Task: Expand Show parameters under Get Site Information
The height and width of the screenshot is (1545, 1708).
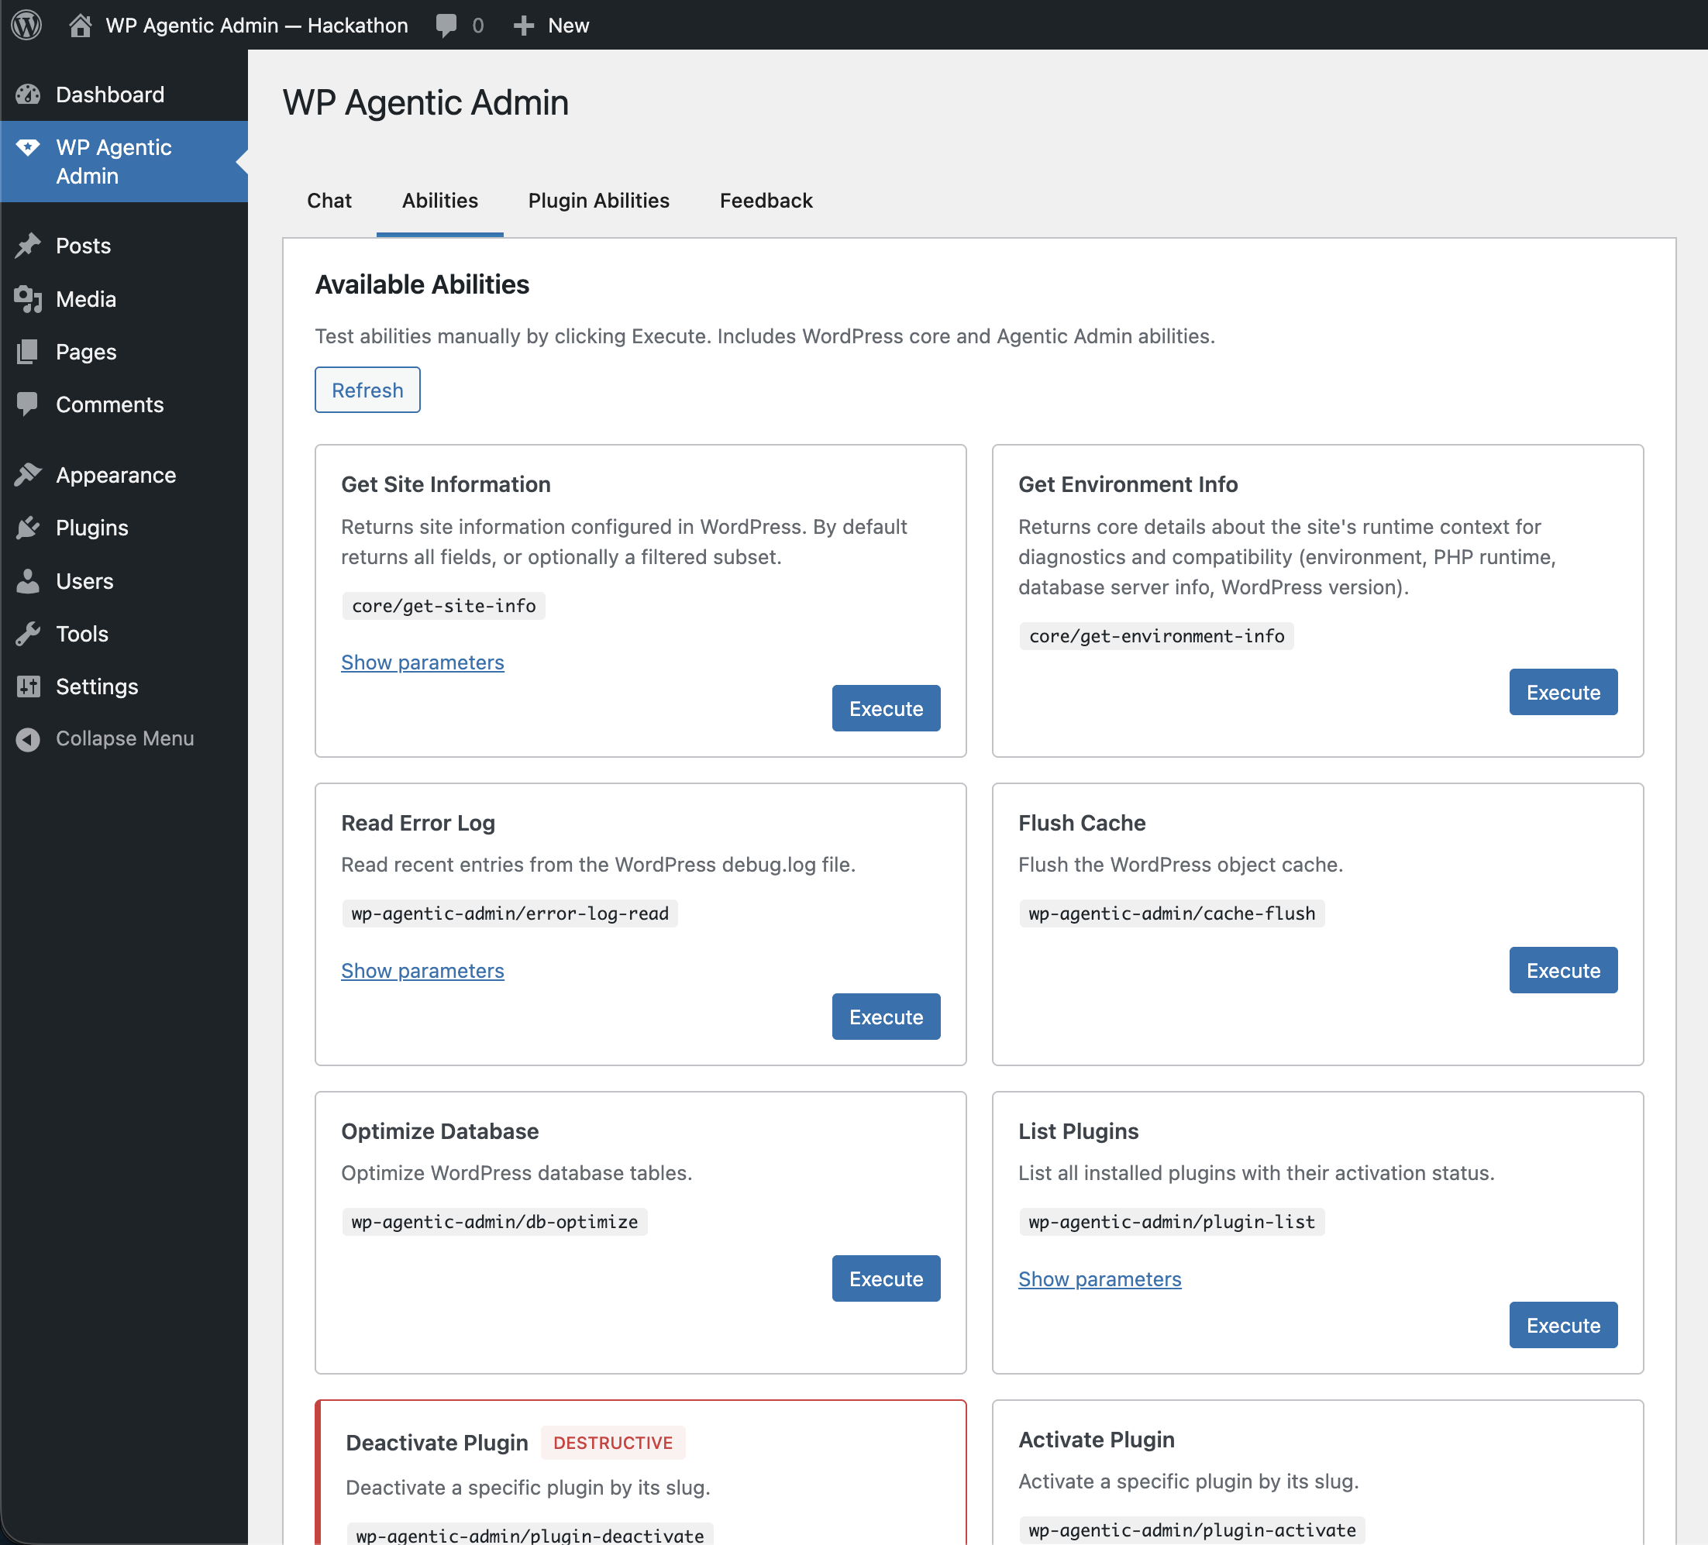Action: [422, 662]
